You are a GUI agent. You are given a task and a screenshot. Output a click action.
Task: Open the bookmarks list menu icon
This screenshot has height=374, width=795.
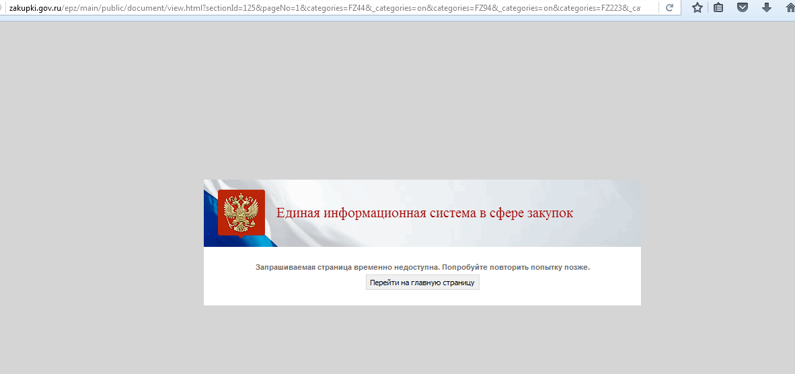[x=718, y=8]
